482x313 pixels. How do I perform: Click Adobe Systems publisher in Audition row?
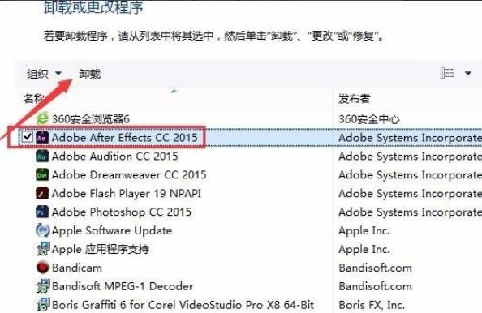(410, 156)
